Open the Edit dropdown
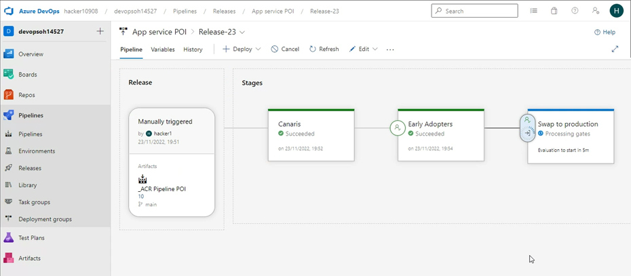 click(x=363, y=49)
